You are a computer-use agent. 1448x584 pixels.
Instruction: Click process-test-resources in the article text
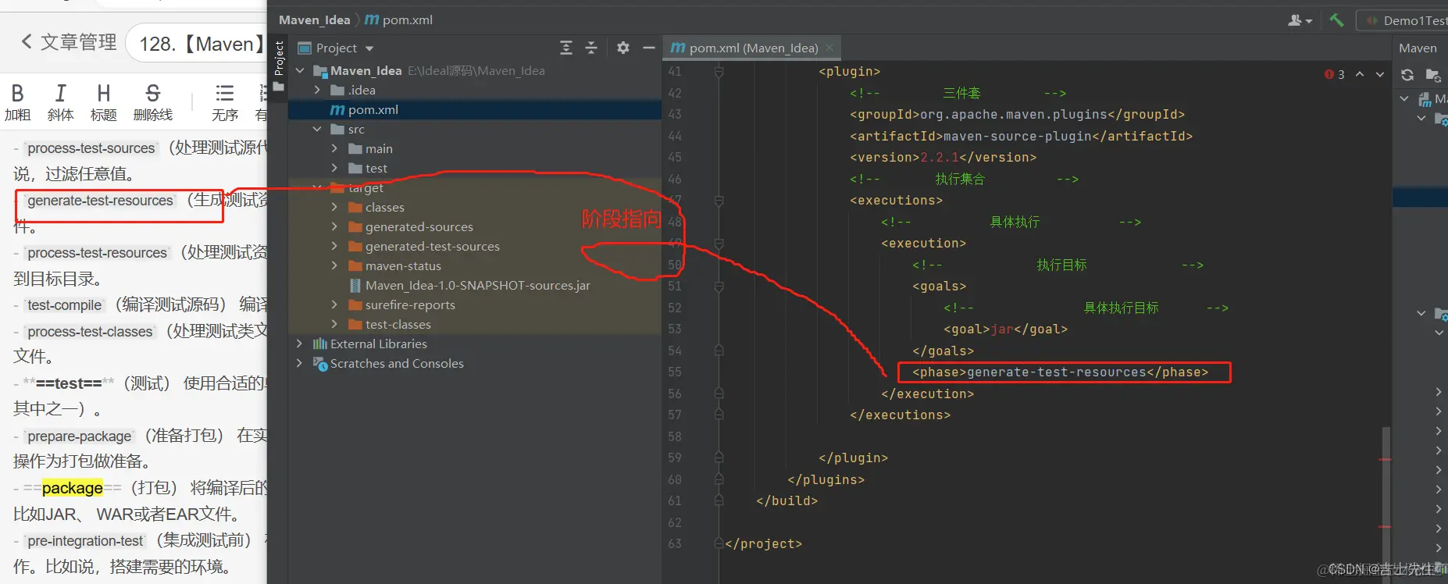[x=97, y=253]
